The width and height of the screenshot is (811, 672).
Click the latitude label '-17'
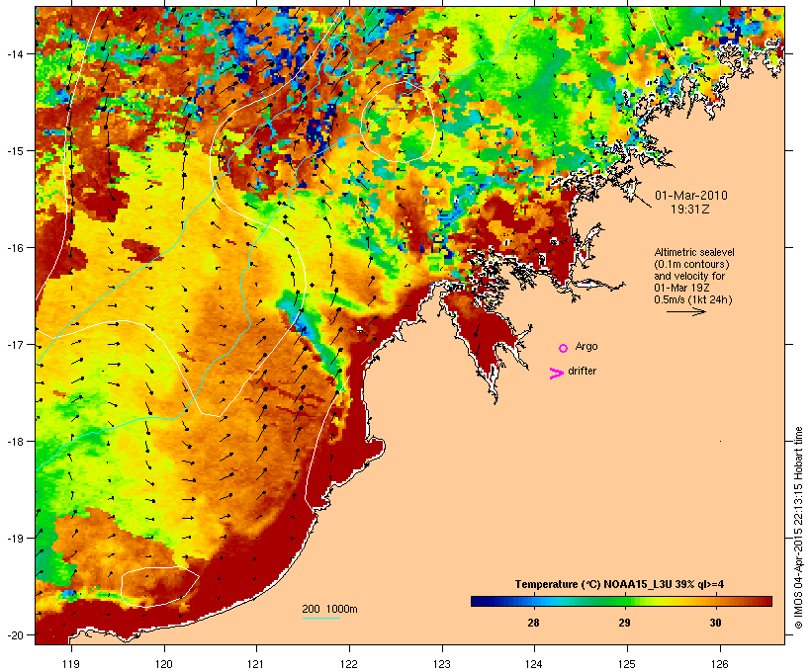[15, 345]
